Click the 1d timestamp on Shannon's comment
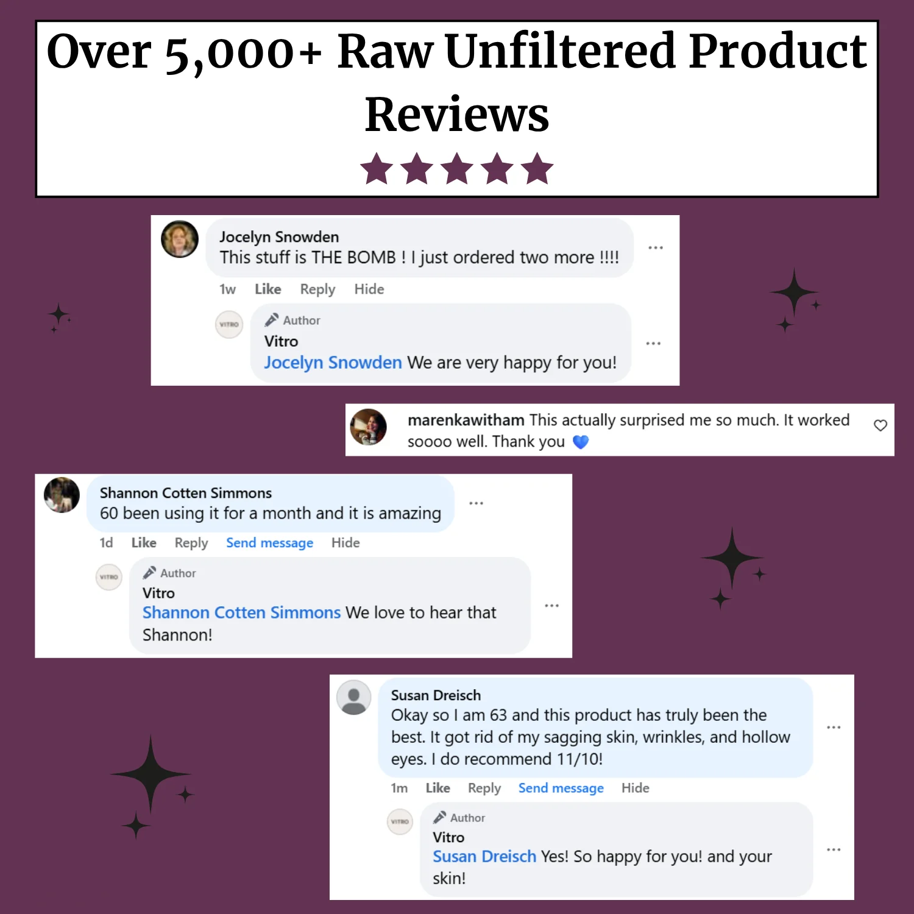 [106, 543]
